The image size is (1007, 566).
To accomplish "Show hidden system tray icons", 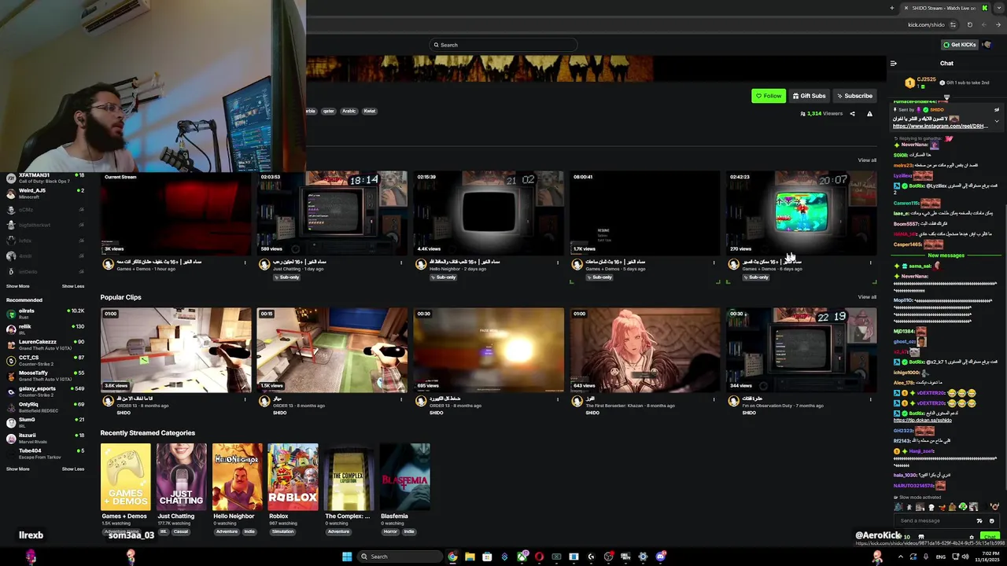I will click(901, 557).
